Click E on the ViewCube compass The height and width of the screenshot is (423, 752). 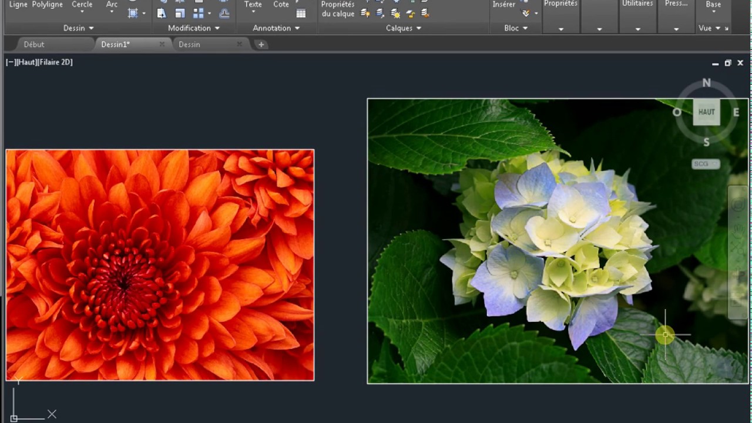coord(736,112)
